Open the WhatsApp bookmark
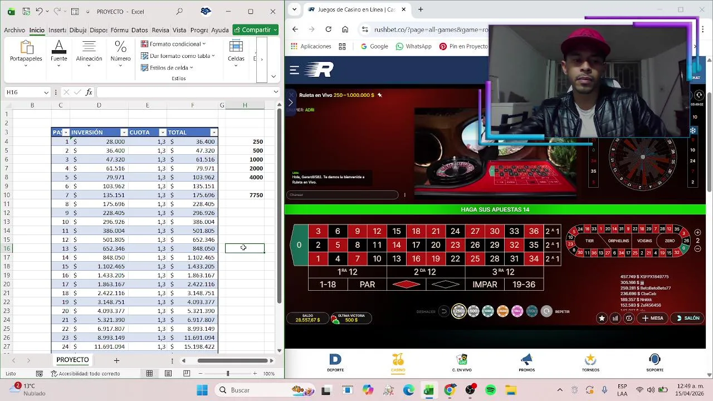Image resolution: width=713 pixels, height=401 pixels. click(x=413, y=46)
